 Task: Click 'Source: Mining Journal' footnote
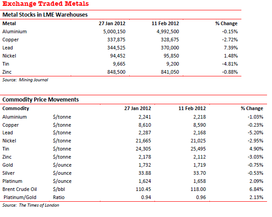click(25, 80)
